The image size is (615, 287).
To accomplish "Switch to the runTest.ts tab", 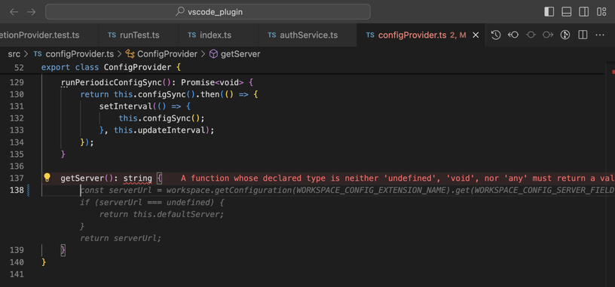I will 133,35.
